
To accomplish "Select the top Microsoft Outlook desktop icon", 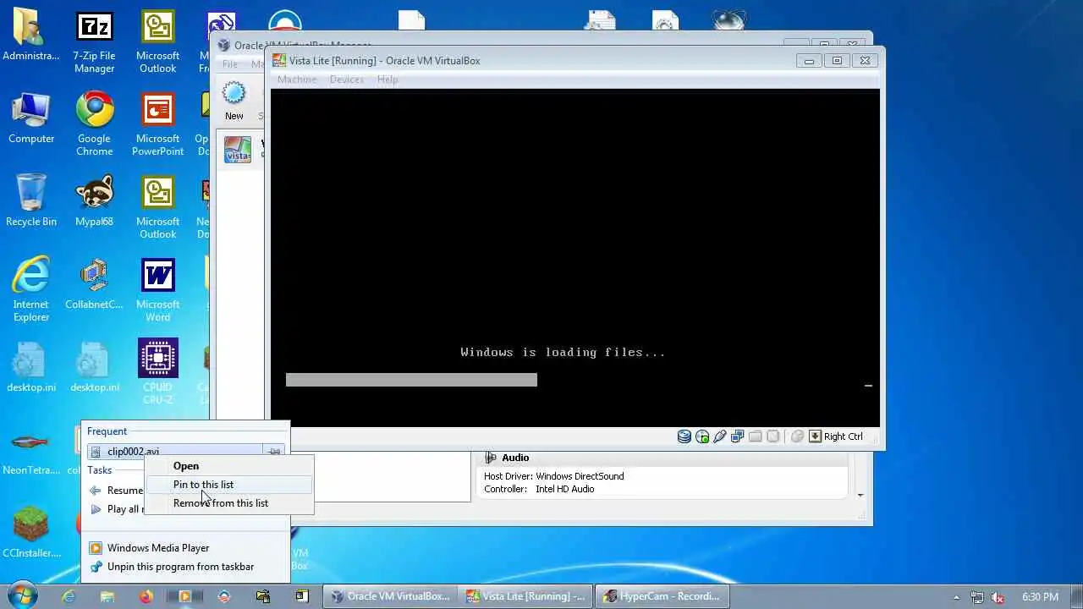I will (158, 42).
